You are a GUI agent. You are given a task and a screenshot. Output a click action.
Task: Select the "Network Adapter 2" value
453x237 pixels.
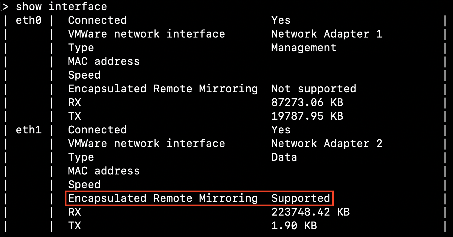click(327, 144)
